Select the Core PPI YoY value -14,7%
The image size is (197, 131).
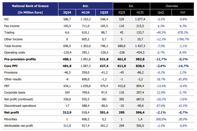(x=183, y=66)
